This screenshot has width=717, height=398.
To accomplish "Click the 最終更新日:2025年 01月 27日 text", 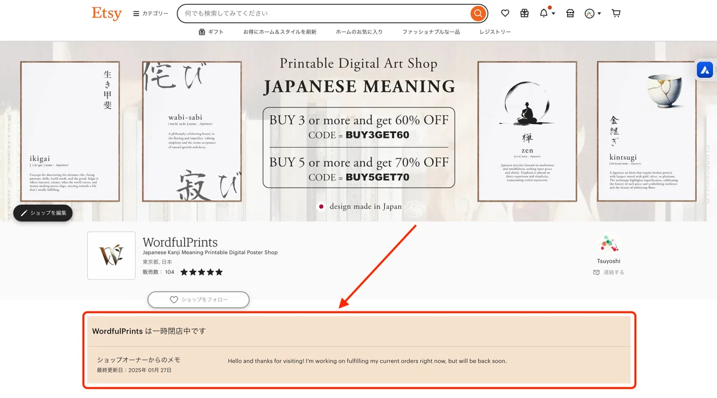I will click(134, 371).
